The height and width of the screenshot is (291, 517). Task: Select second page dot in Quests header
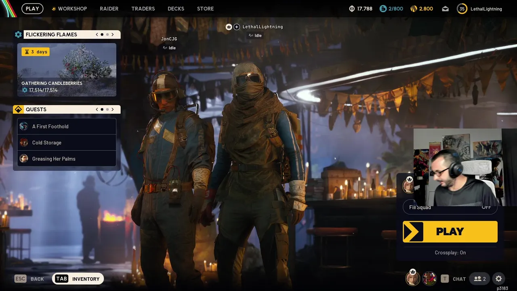click(107, 110)
